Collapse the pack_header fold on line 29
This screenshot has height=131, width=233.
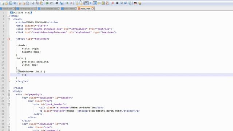click(x=9, y=104)
